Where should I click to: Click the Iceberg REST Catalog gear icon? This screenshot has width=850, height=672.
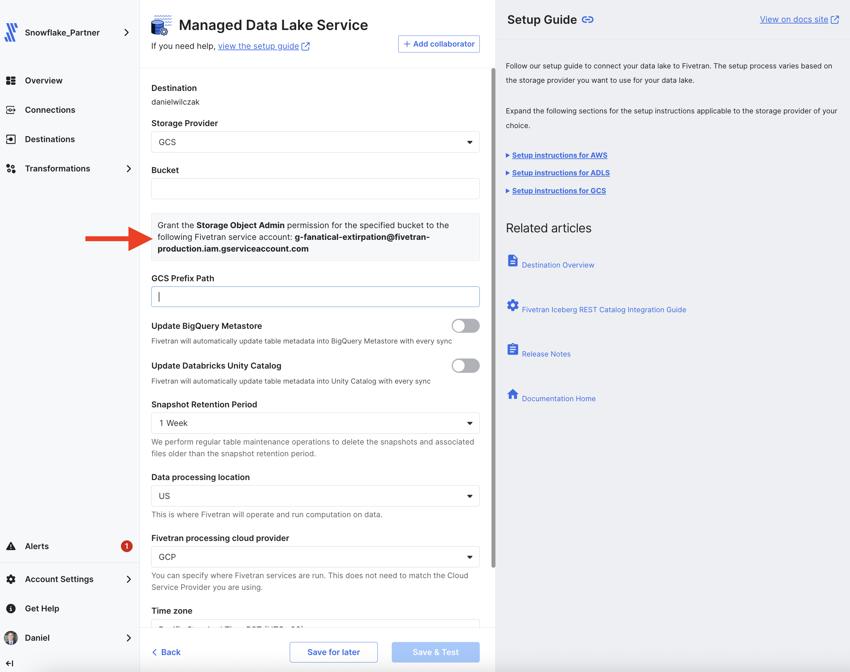512,305
